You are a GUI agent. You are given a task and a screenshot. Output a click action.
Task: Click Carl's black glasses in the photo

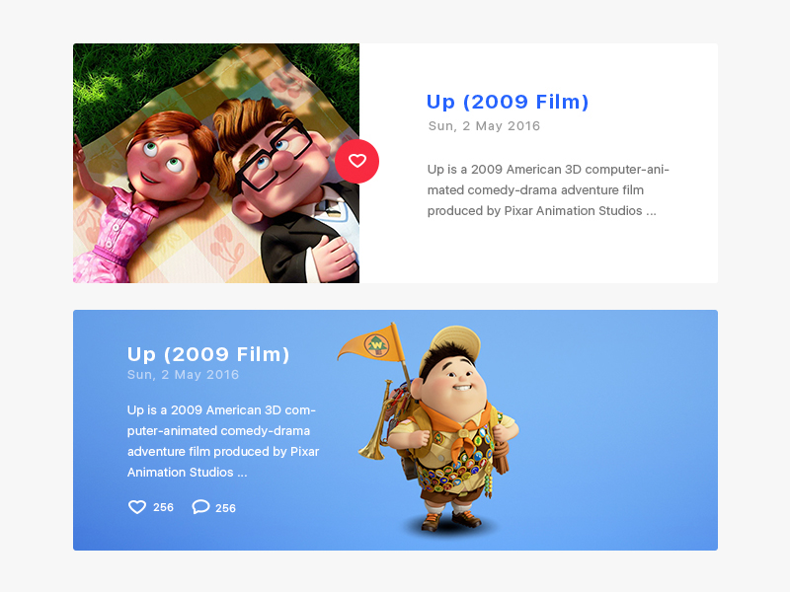[274, 156]
